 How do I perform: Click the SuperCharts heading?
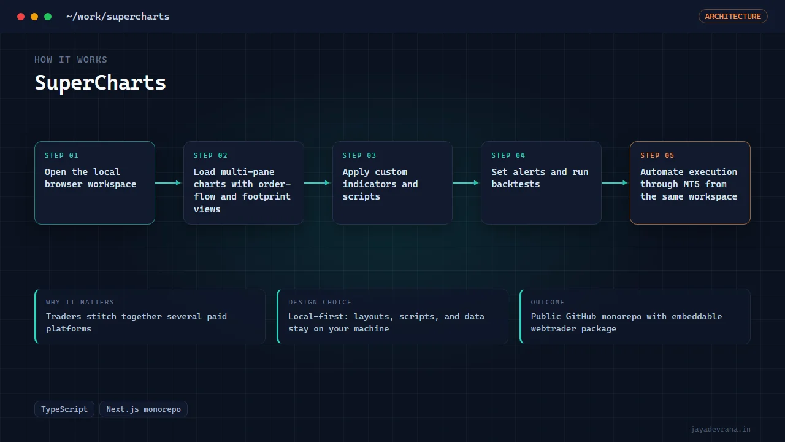(100, 82)
